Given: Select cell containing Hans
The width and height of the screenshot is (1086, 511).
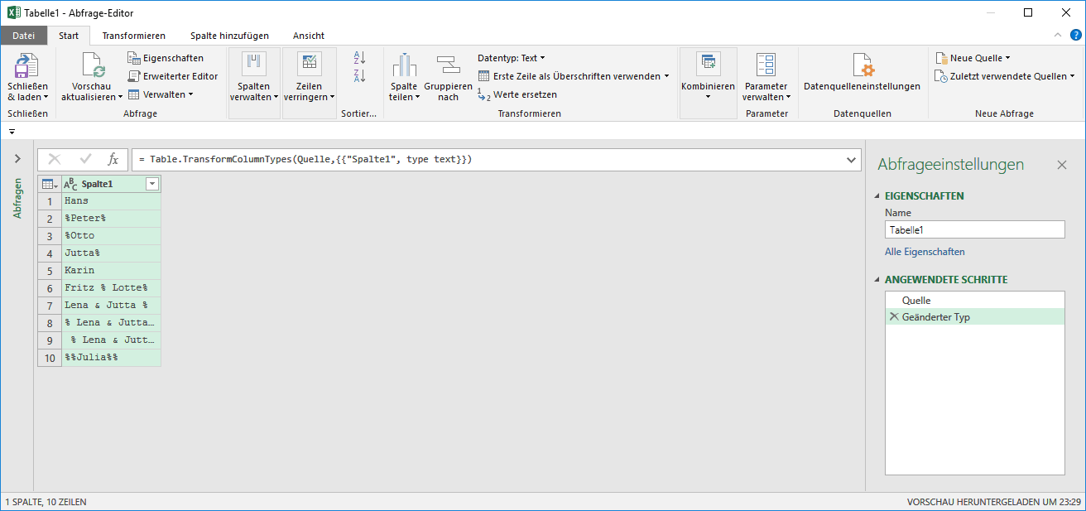Looking at the screenshot, I should (112, 201).
